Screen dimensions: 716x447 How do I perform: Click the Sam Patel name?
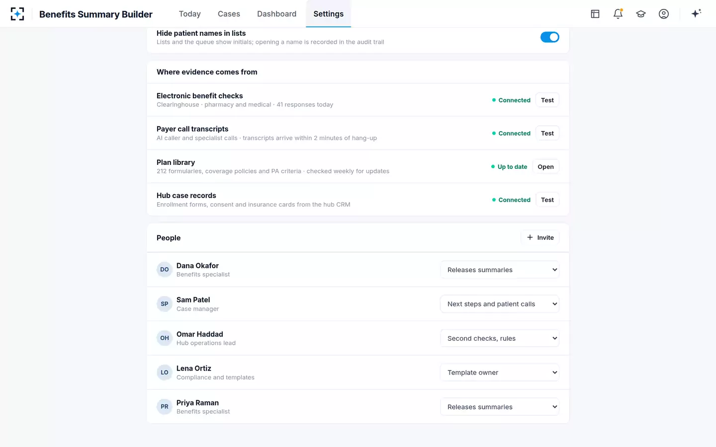(x=193, y=300)
